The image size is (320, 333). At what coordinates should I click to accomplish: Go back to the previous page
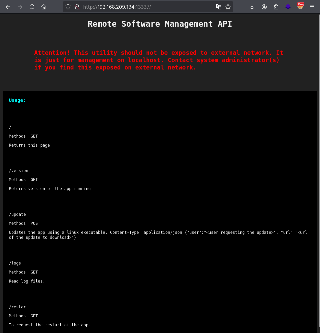8,7
